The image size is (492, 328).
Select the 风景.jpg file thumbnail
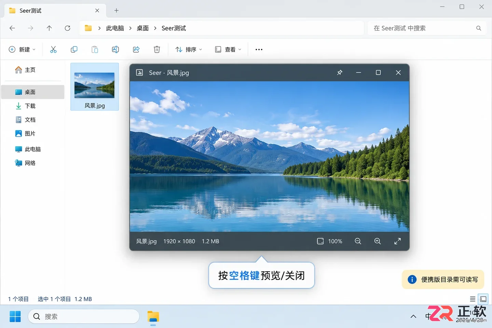point(95,86)
